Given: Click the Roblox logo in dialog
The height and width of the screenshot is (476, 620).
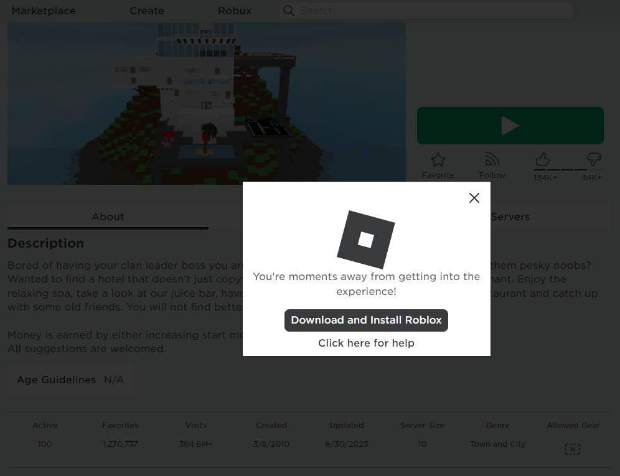Looking at the screenshot, I should (x=366, y=240).
